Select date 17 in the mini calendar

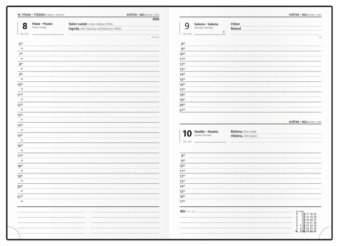click(307, 231)
